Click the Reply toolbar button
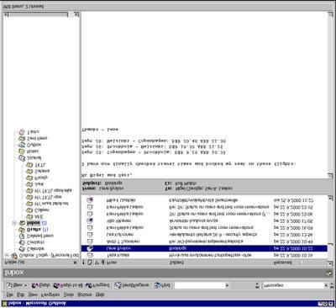The width and height of the screenshot is (336, 308). coord(40,285)
